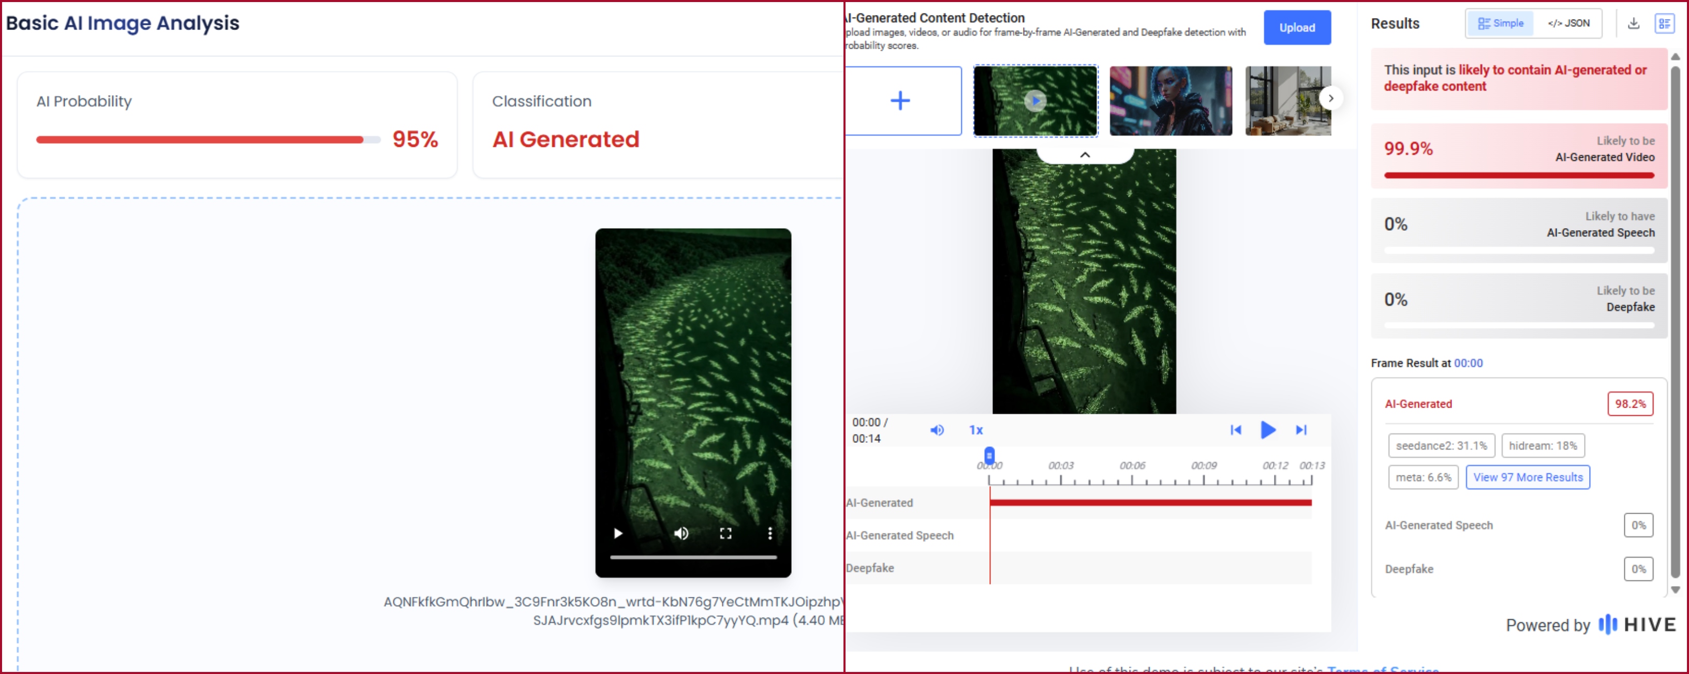Click the 98.2% AI-Generated frame score
Screen dimensions: 1689x674
point(1629,404)
